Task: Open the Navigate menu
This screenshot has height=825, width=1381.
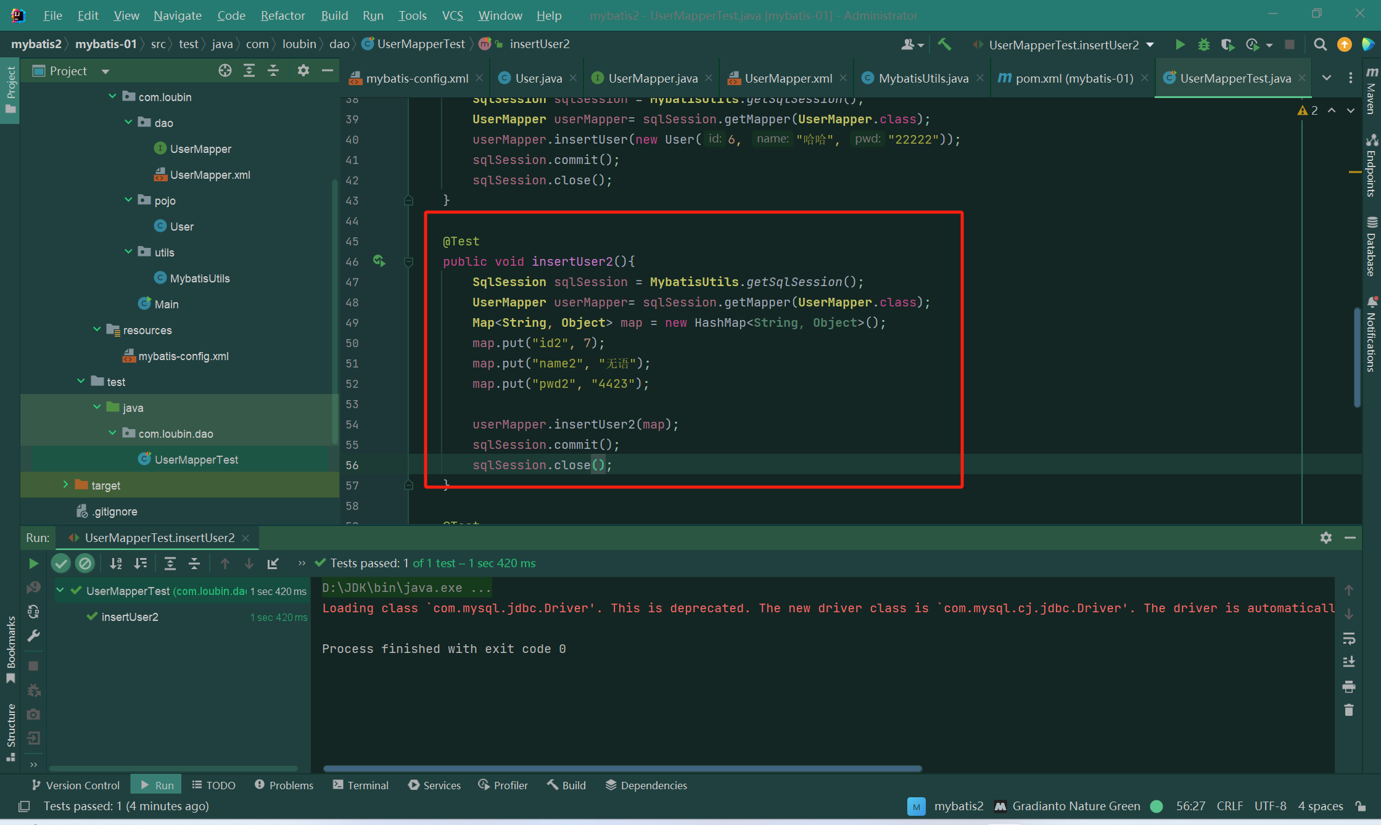Action: (177, 15)
